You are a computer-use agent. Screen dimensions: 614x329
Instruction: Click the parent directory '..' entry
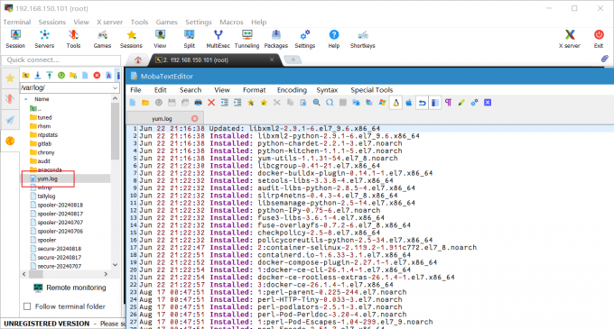(x=35, y=109)
